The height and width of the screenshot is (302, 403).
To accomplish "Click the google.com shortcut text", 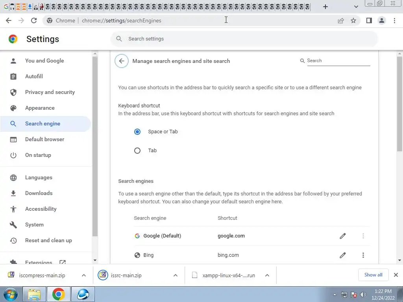I will click(x=231, y=236).
